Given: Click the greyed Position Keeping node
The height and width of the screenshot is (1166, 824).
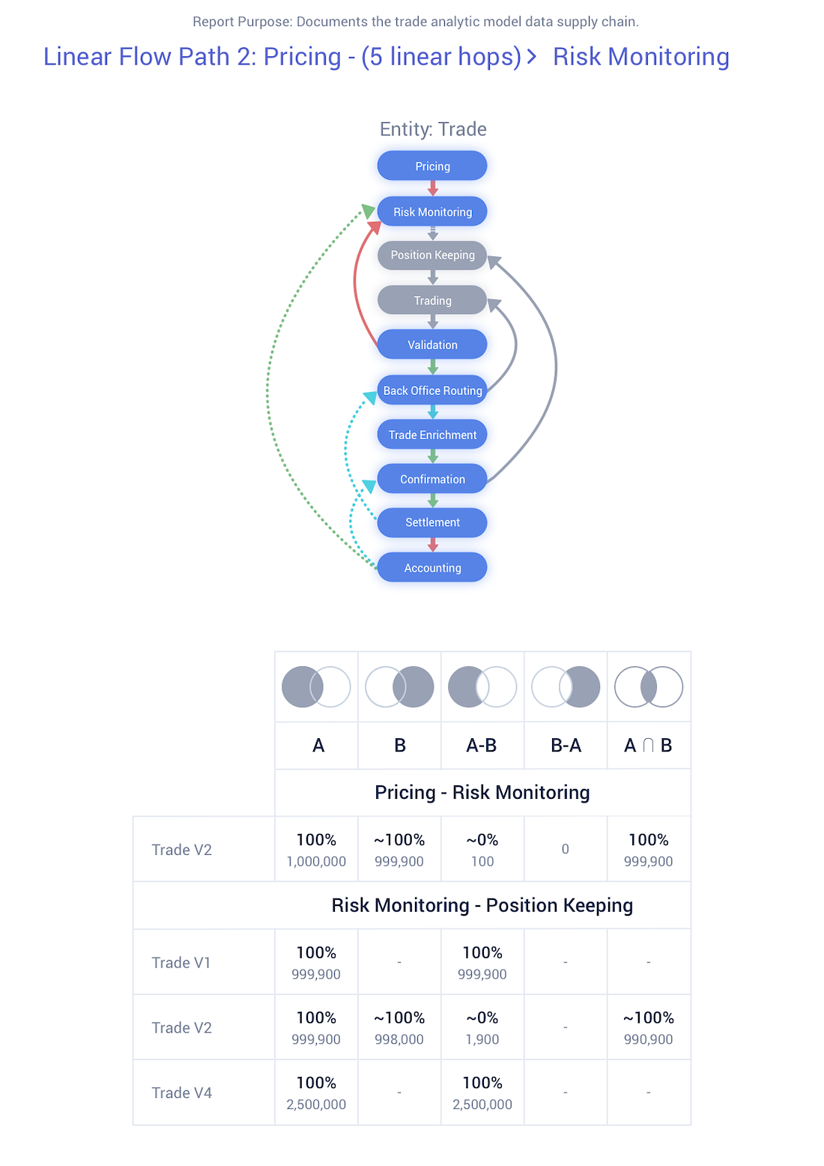Looking at the screenshot, I should (432, 255).
